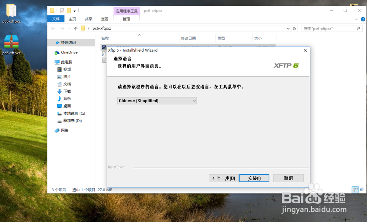The height and width of the screenshot is (222, 367).
Task: Select 新加卷 (D:) drive
Action: click(x=72, y=121)
